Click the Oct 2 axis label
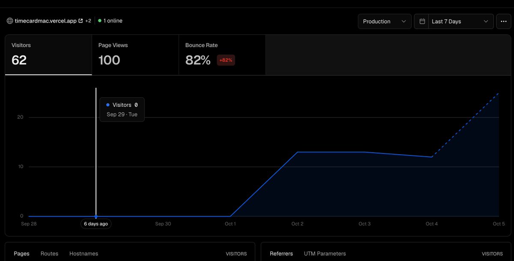Viewport: 514px width, 261px height. [298, 224]
